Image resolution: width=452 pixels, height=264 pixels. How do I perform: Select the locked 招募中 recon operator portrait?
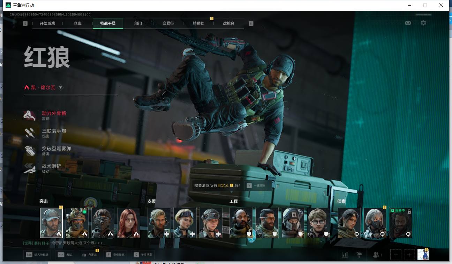pos(400,223)
